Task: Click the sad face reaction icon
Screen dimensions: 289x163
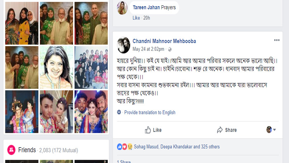Action: coord(130,147)
